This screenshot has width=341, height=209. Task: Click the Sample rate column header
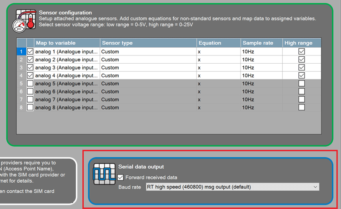(x=261, y=43)
